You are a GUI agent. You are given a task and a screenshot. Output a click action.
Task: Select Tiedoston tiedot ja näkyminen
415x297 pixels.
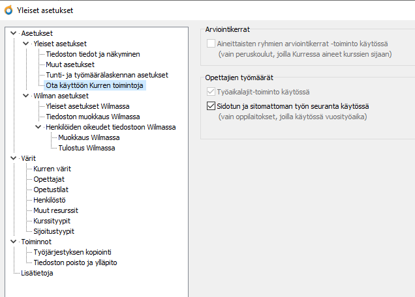pyautogui.click(x=93, y=54)
